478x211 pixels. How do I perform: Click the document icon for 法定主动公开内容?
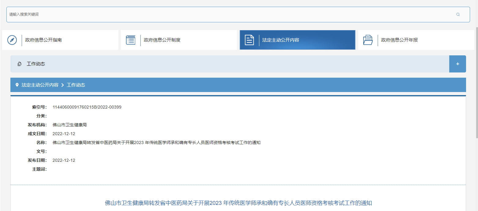249,40
